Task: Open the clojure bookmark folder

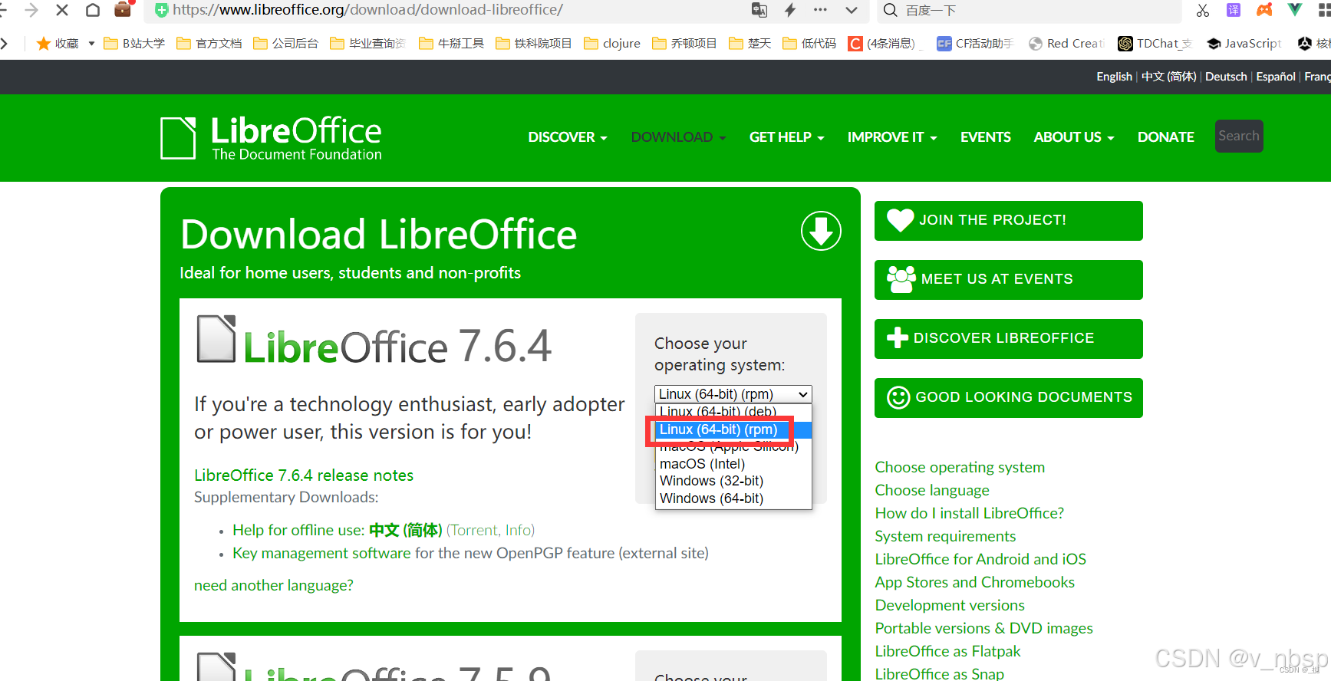Action: coord(612,43)
